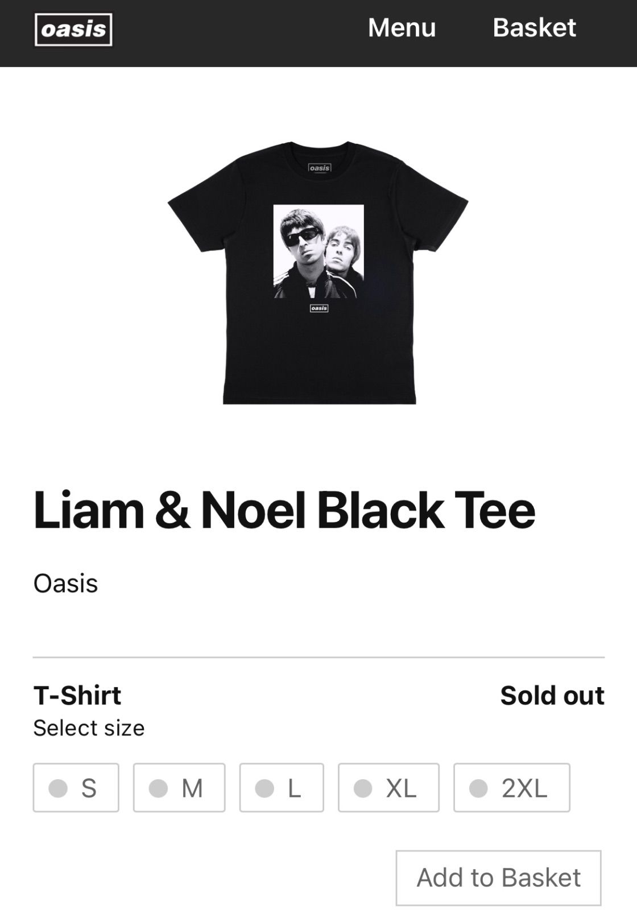Screen dimensions: 637x910
Task: Select the 2XL size option
Action: pyautogui.click(x=511, y=788)
